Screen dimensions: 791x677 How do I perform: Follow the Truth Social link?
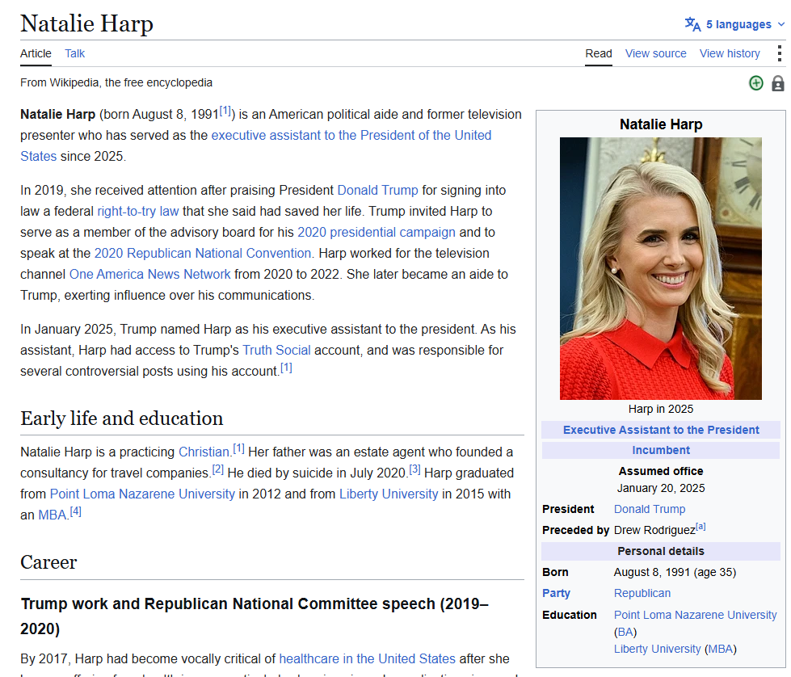point(276,350)
